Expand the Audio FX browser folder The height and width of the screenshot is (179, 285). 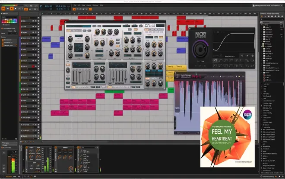point(262,27)
